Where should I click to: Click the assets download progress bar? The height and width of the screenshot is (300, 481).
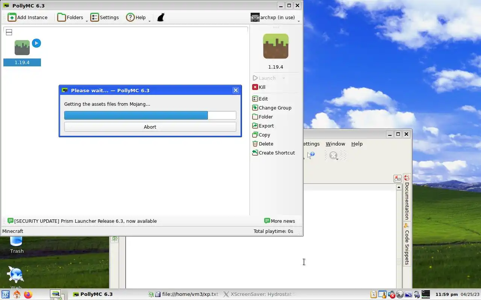point(150,115)
